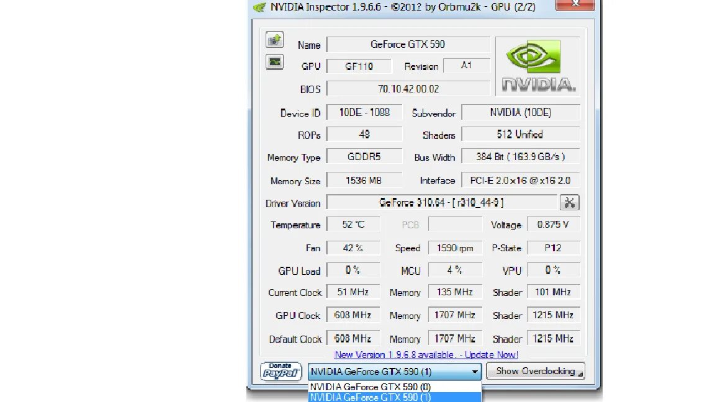This screenshot has width=715, height=402.
Task: Click the 0.875 V voltage value
Action: click(x=553, y=224)
